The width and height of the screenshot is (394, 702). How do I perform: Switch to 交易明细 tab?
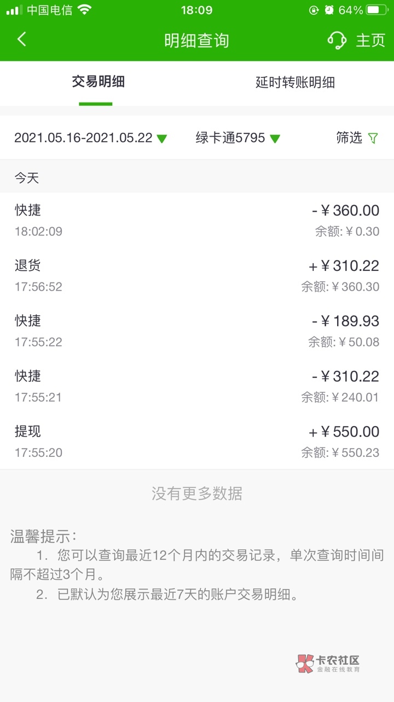(x=99, y=82)
